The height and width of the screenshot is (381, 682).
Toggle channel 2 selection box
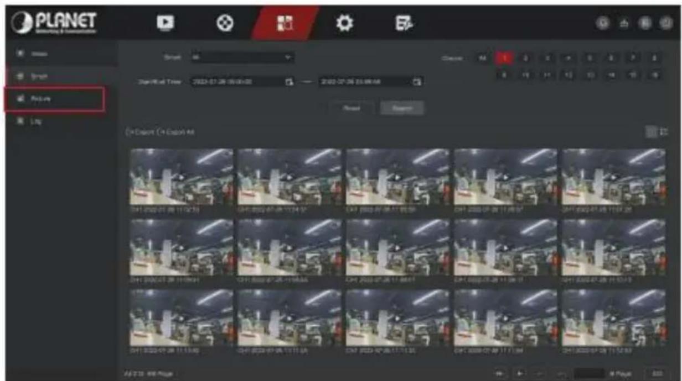point(524,57)
